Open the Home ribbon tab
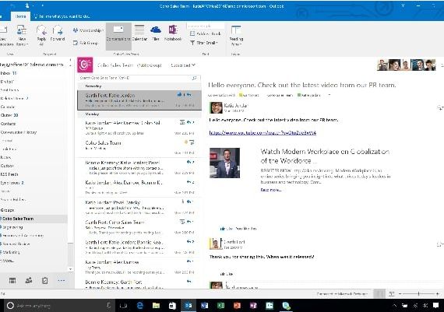 coord(20,16)
